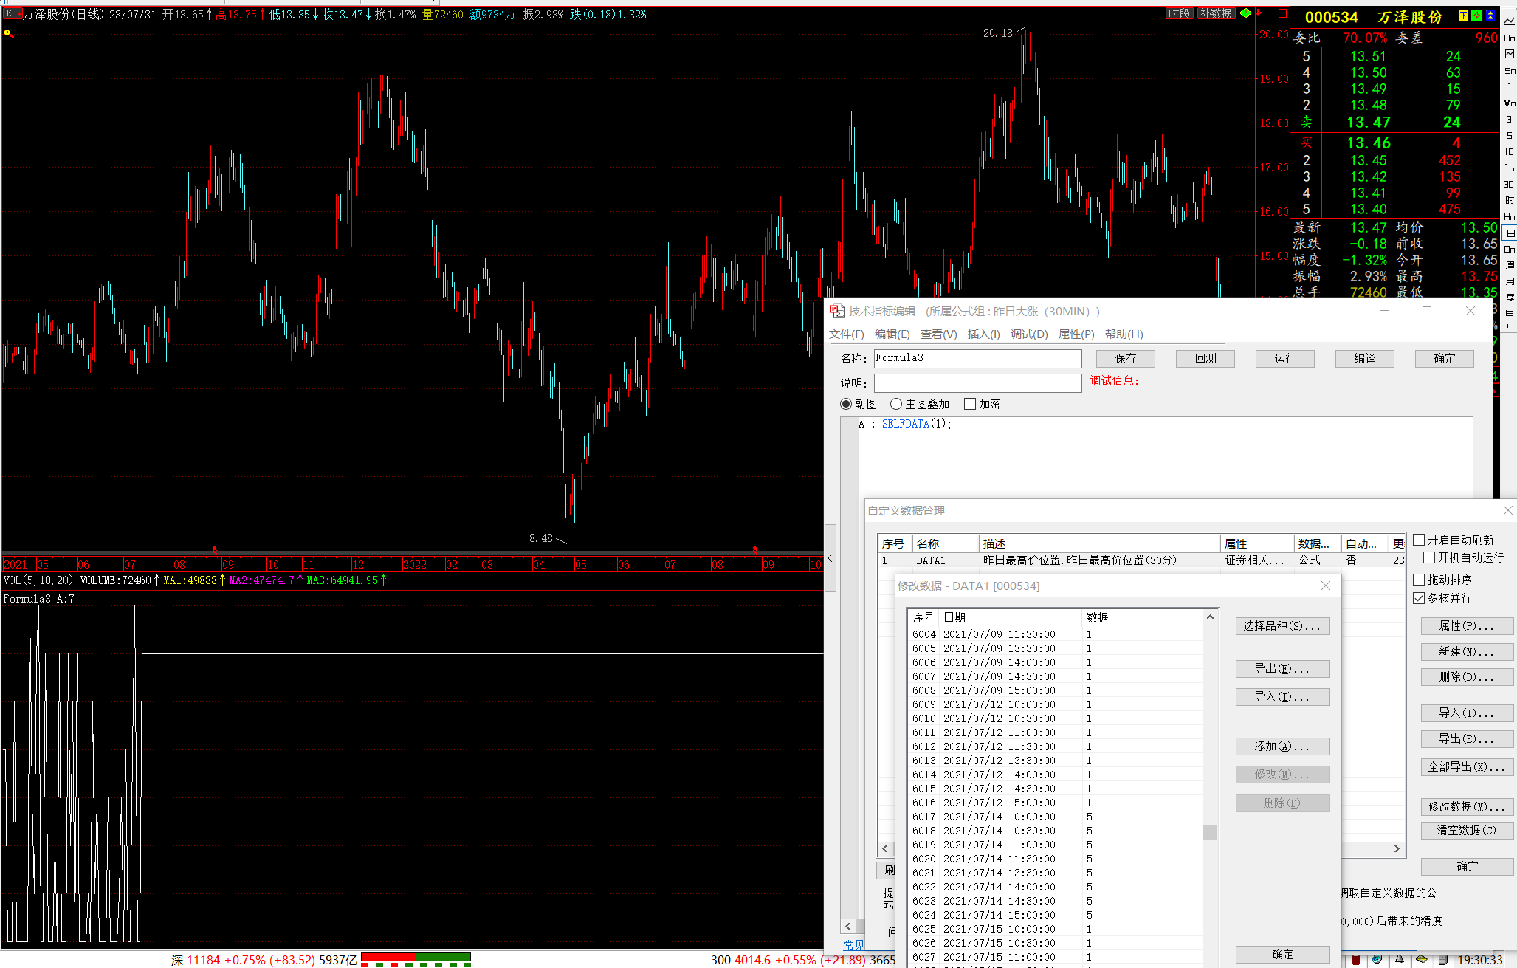
Task: Switch to 月 monthly period
Action: click(x=1510, y=281)
